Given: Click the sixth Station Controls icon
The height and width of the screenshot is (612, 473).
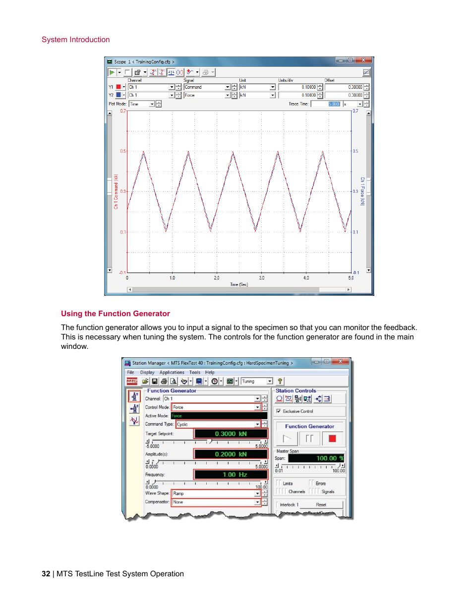Looking at the screenshot, I should pos(327,399).
